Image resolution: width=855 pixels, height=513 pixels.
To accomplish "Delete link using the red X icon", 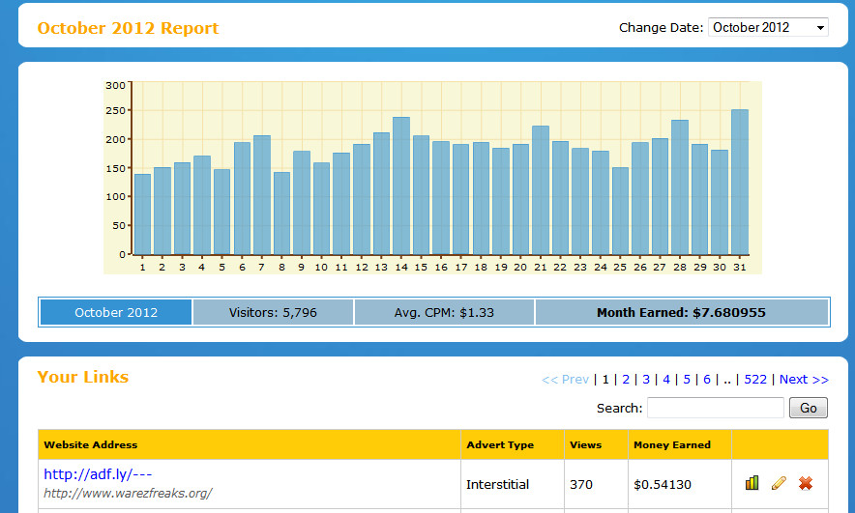I will pyautogui.click(x=806, y=483).
